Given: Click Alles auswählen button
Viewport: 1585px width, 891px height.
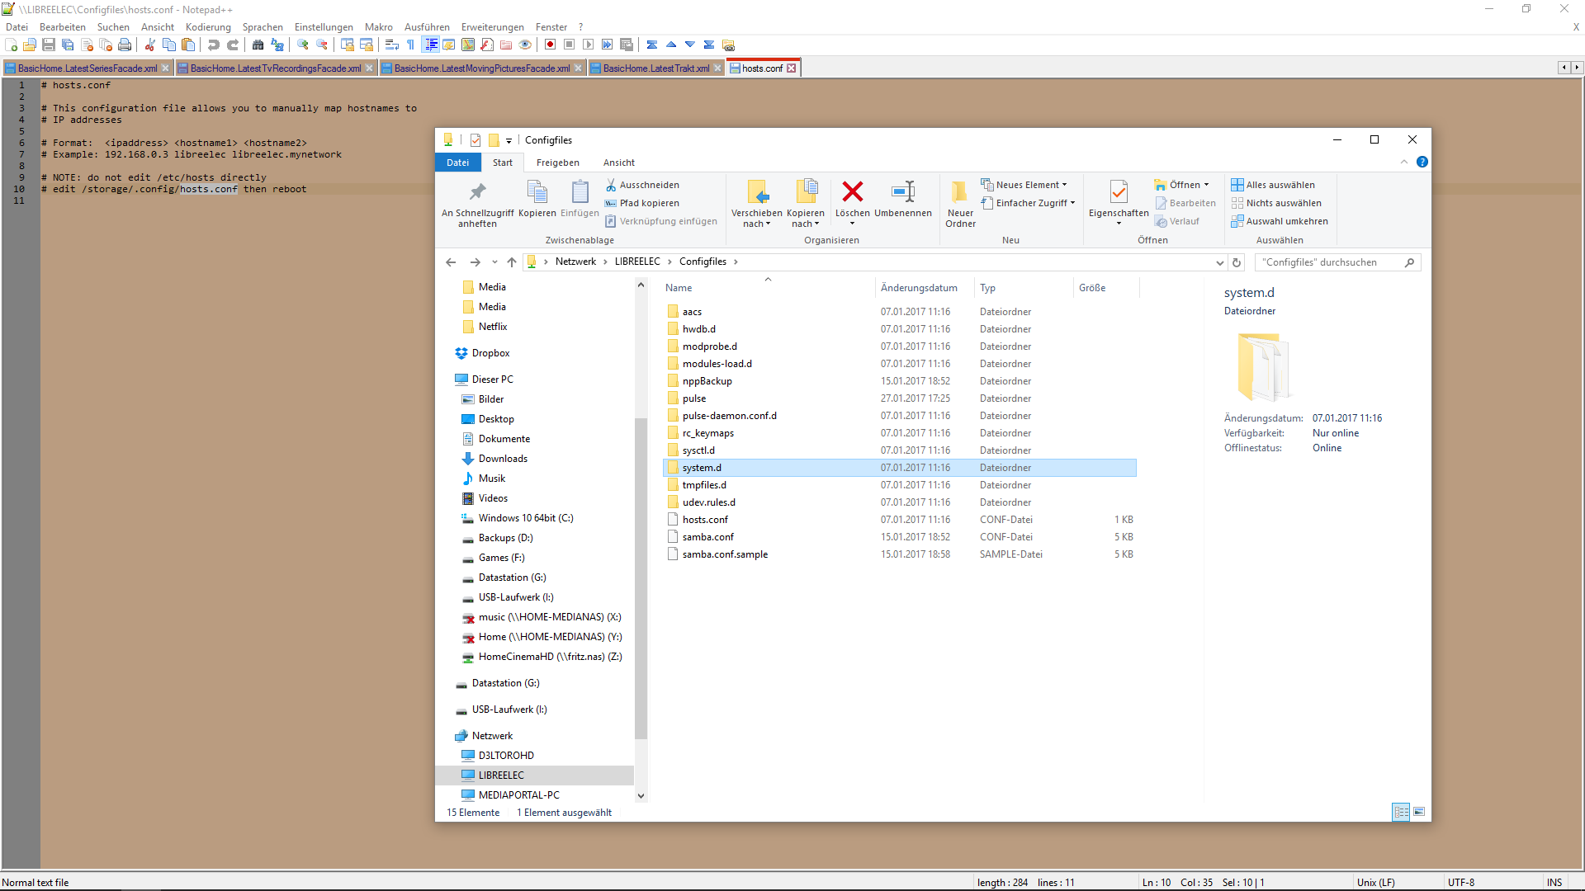Looking at the screenshot, I should point(1272,185).
